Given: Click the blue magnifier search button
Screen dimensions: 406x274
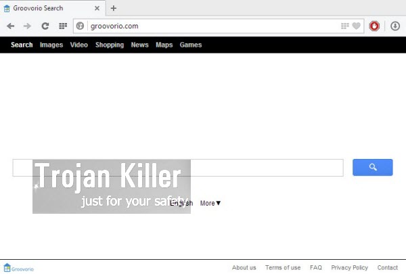Looking at the screenshot, I should coord(372,168).
